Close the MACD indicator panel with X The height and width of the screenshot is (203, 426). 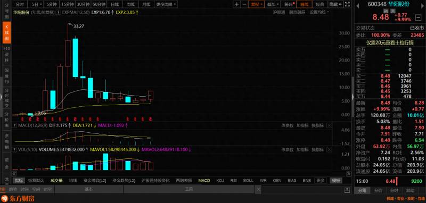329,125
